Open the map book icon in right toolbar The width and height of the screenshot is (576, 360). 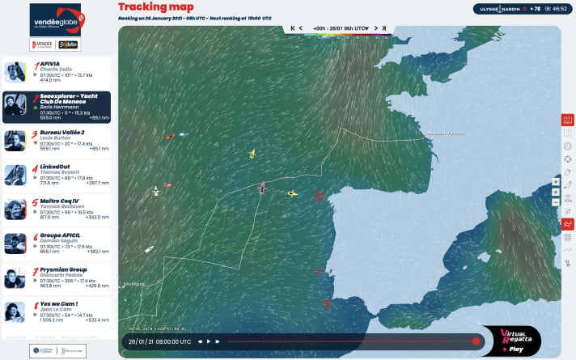[x=568, y=133]
